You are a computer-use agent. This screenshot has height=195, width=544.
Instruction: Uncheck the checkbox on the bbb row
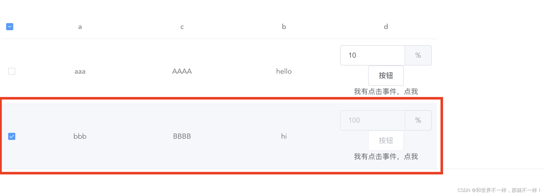click(x=11, y=136)
